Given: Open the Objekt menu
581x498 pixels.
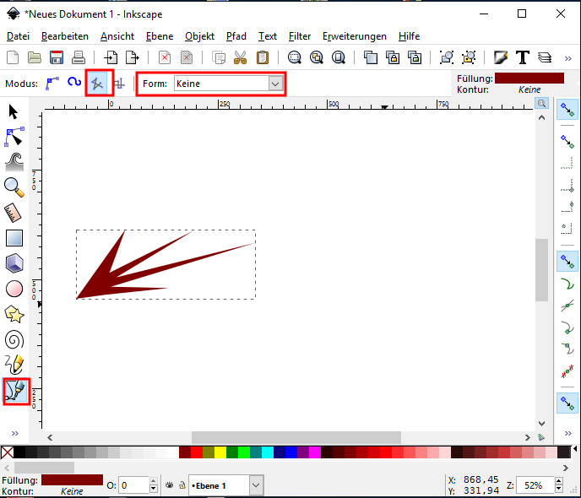Looking at the screenshot, I should pos(199,36).
